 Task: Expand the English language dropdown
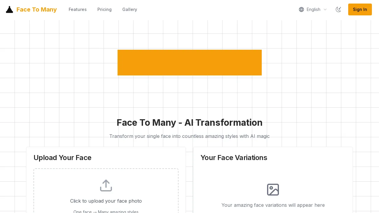(x=313, y=9)
